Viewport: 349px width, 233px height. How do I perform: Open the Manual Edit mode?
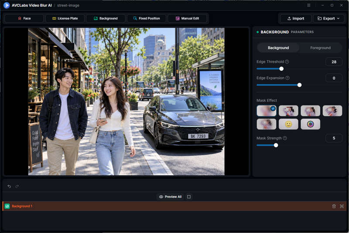click(187, 18)
